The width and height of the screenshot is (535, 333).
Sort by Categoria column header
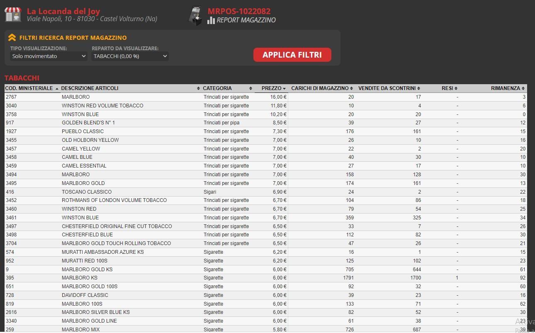pos(227,88)
